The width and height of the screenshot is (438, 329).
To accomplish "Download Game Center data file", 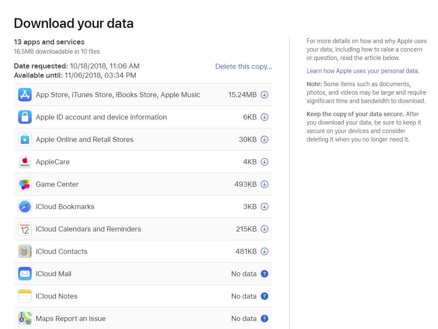I will click(x=264, y=184).
